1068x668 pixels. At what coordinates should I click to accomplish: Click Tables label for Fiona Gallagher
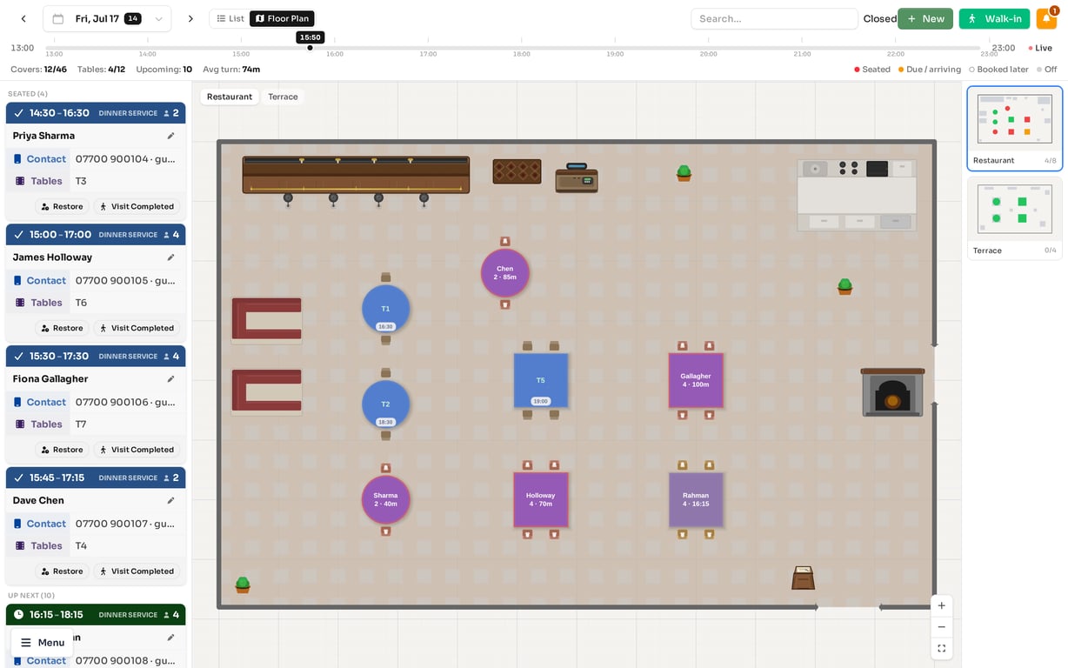[x=46, y=424]
